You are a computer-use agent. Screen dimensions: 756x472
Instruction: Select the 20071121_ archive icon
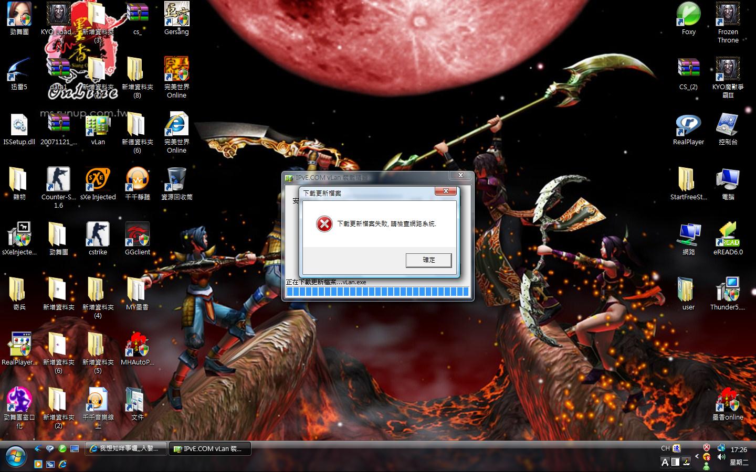59,129
